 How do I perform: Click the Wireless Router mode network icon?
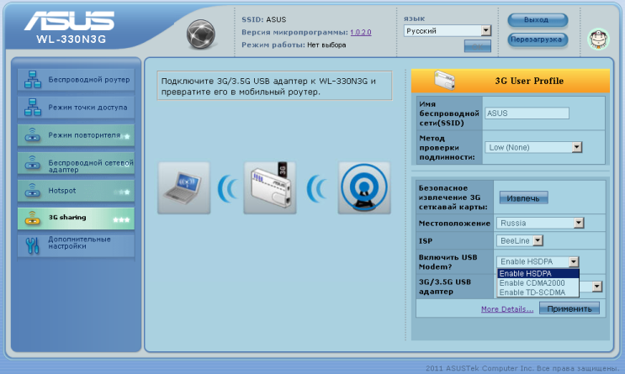click(33, 80)
